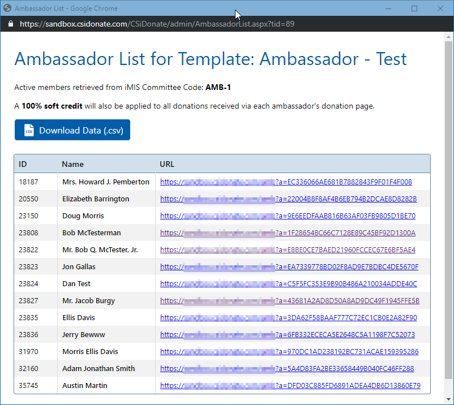The height and width of the screenshot is (405, 454).
Task: Click the lock icon in address bar
Action: pos(10,24)
